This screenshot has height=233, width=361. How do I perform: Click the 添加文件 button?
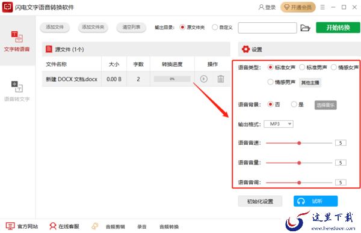(x=55, y=28)
